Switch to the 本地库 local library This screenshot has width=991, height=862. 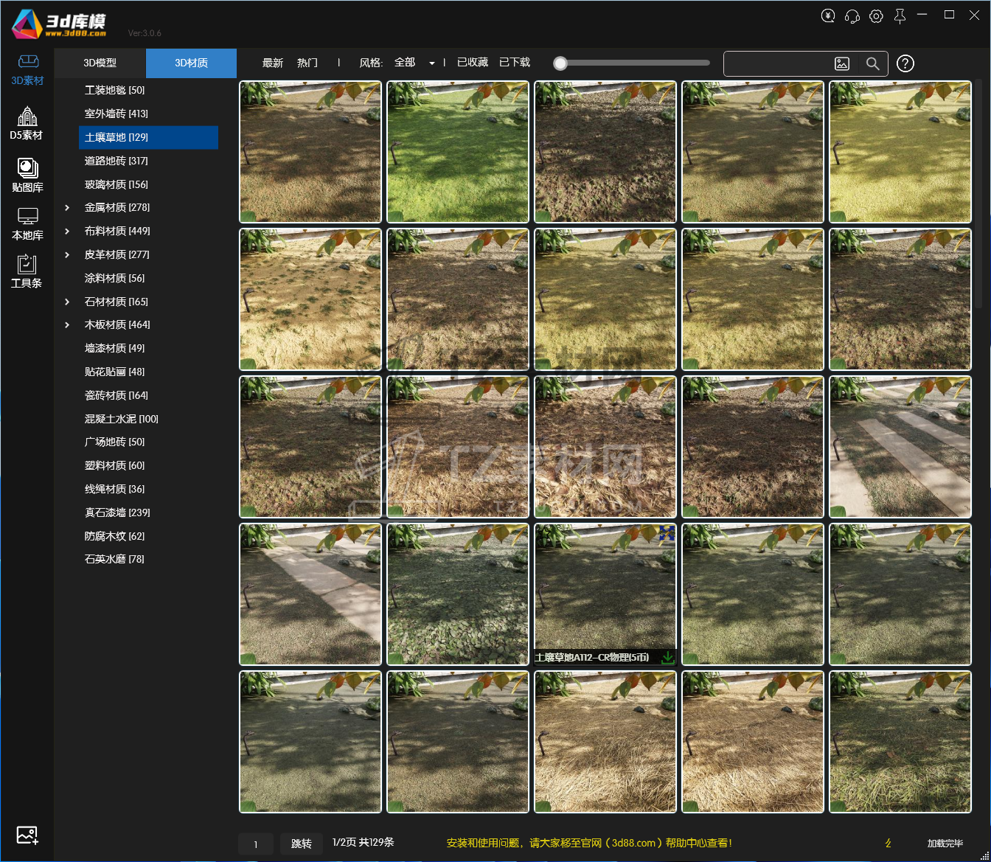(x=27, y=224)
